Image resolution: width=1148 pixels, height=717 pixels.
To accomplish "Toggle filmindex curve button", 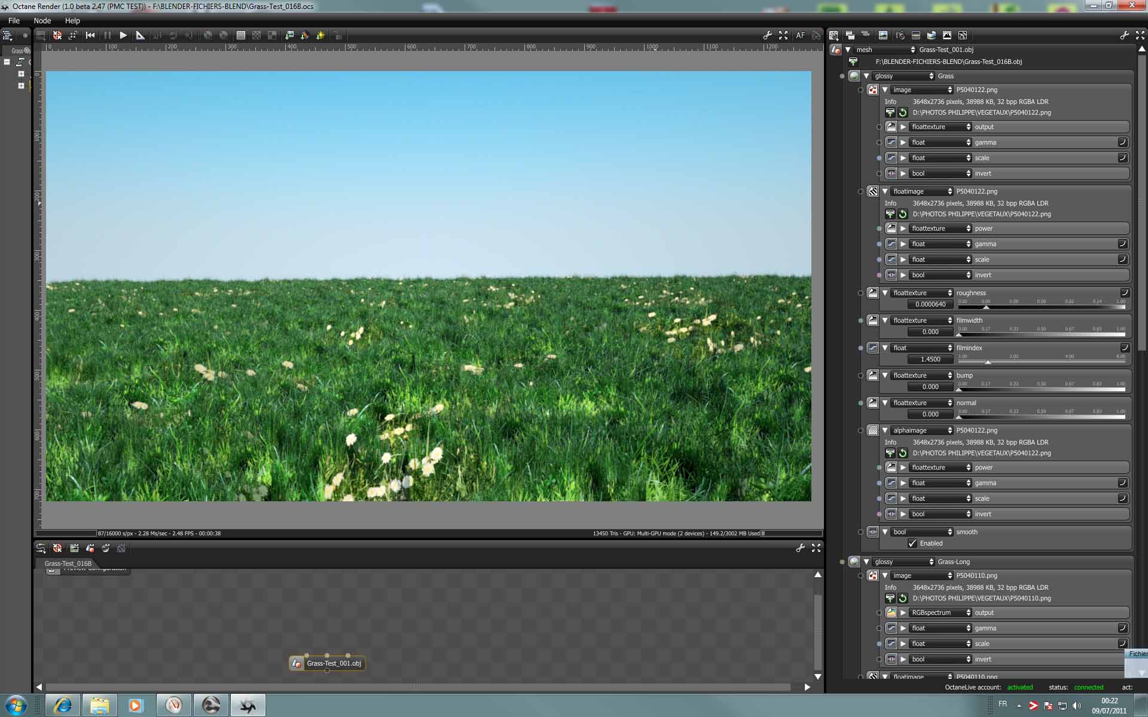I will pyautogui.click(x=1124, y=348).
